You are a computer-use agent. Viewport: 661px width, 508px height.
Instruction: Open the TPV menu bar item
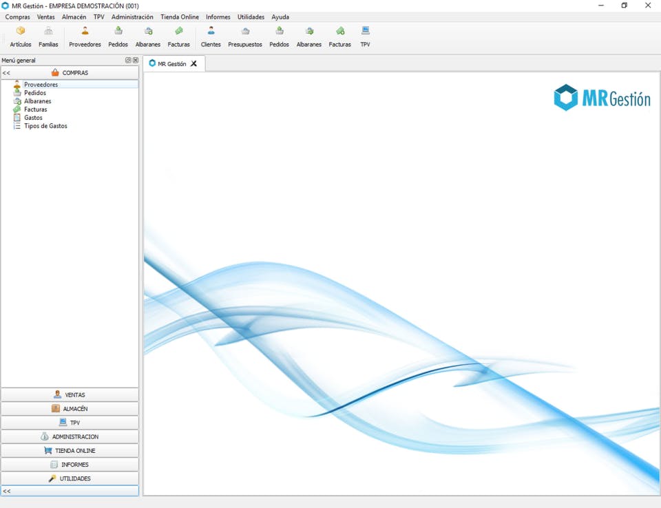pyautogui.click(x=98, y=17)
